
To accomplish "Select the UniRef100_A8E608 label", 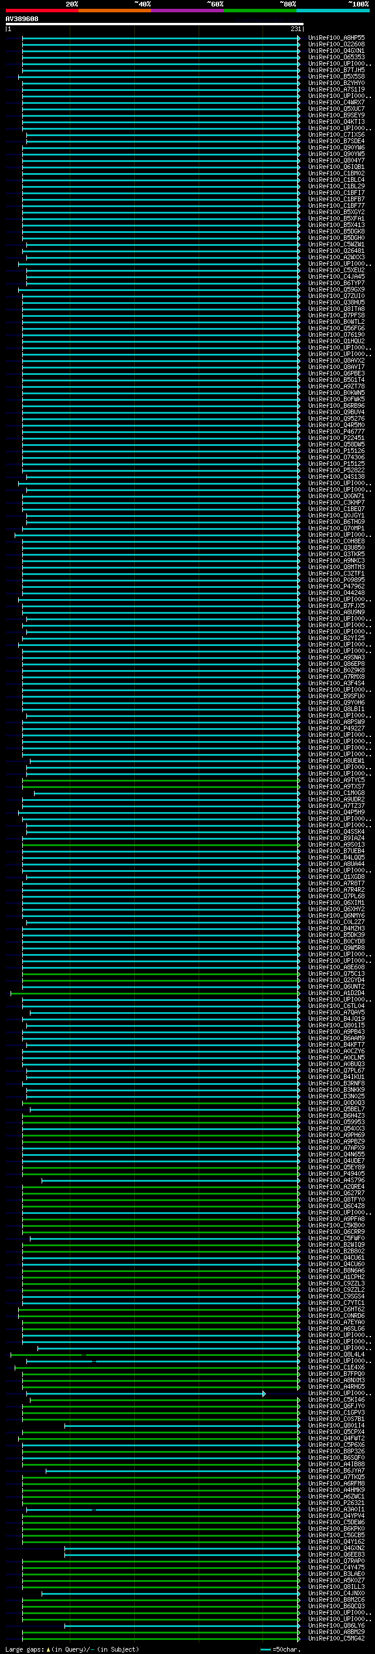I will (336, 967).
